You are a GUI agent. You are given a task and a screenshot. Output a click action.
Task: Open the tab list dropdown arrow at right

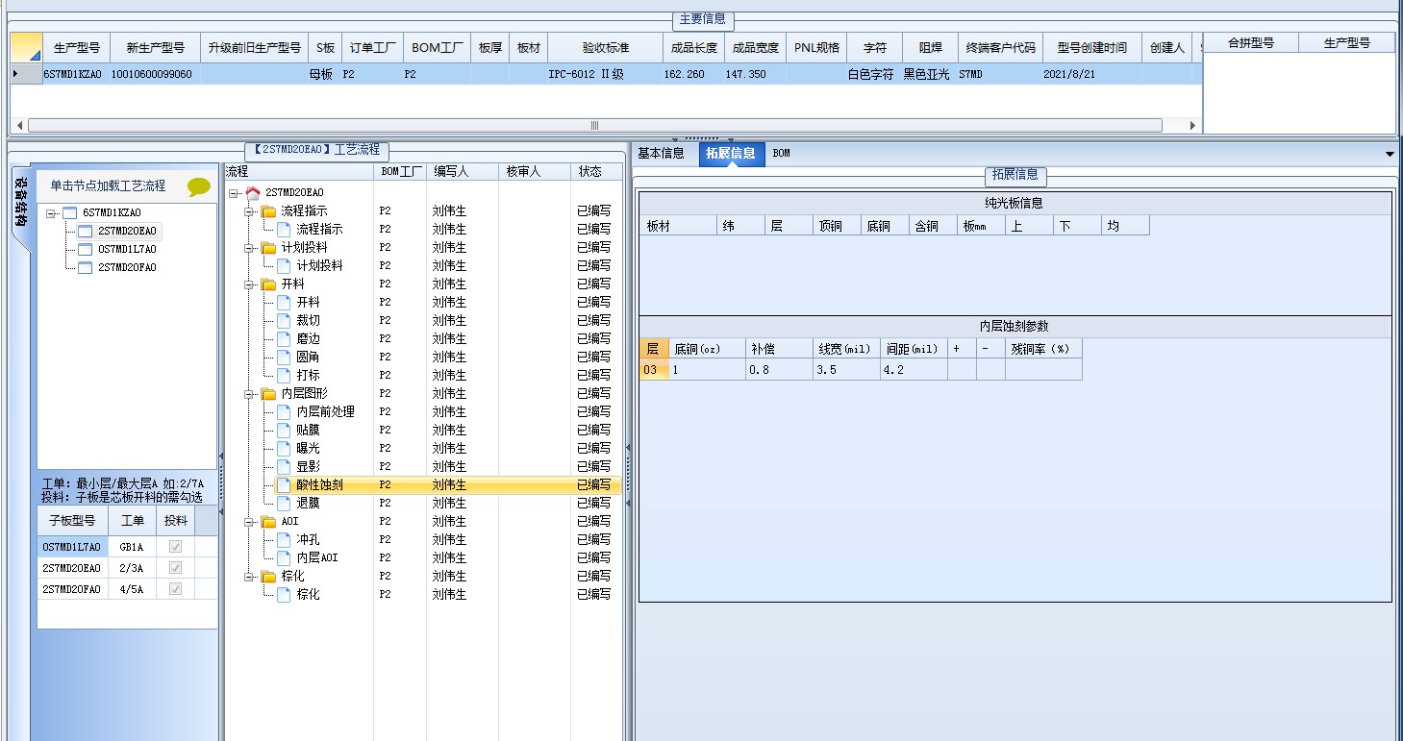click(x=1390, y=154)
